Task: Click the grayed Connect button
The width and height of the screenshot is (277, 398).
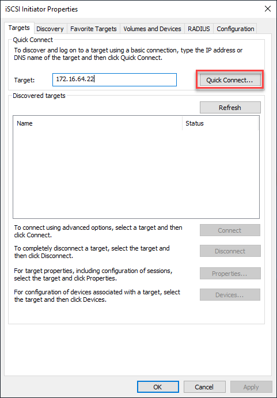Action: [230, 230]
